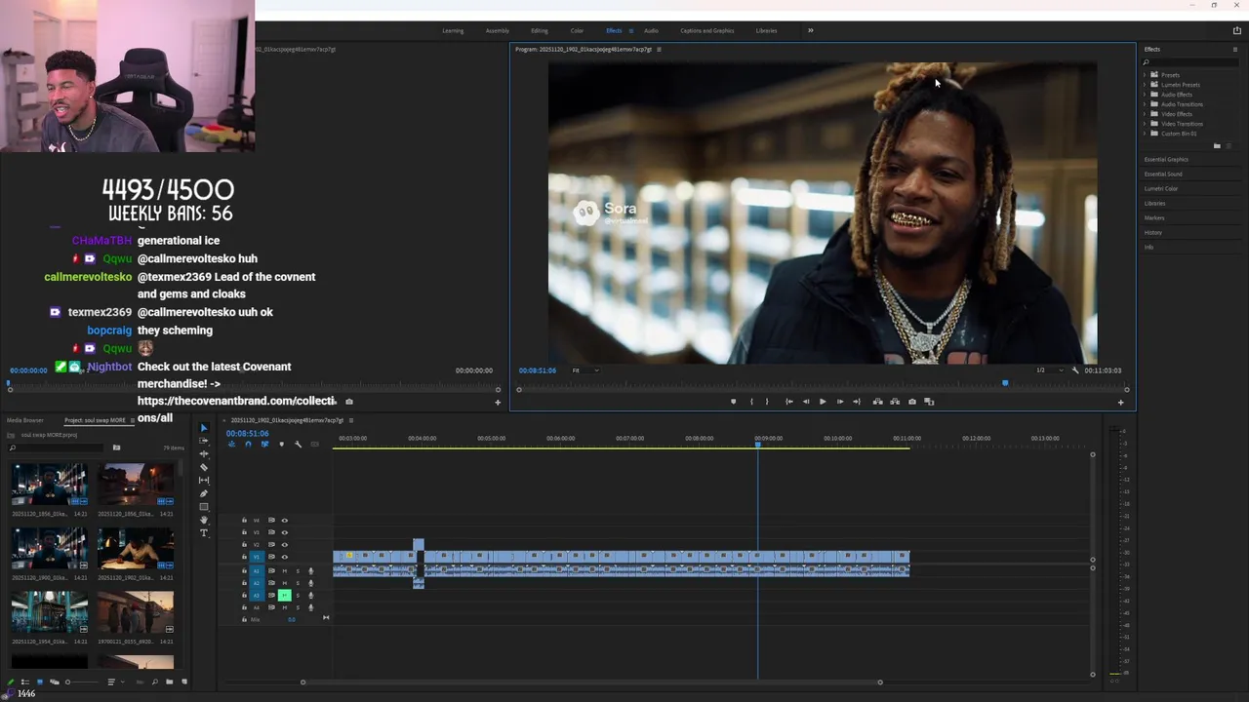
Task: Select the Pen tool
Action: [x=204, y=493]
